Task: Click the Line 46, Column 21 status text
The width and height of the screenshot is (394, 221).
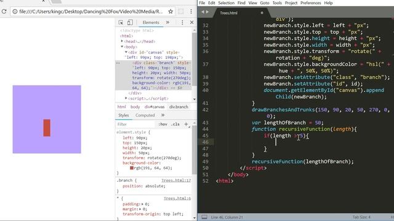Action: point(227,217)
